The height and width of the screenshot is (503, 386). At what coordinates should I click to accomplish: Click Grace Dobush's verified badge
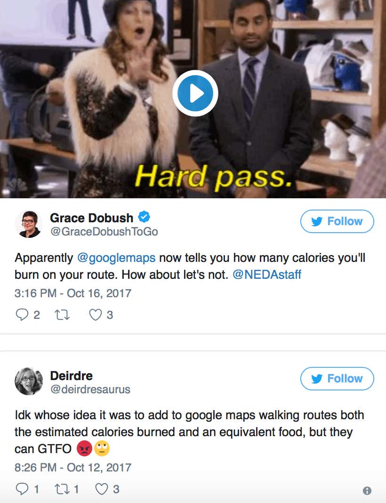(144, 217)
